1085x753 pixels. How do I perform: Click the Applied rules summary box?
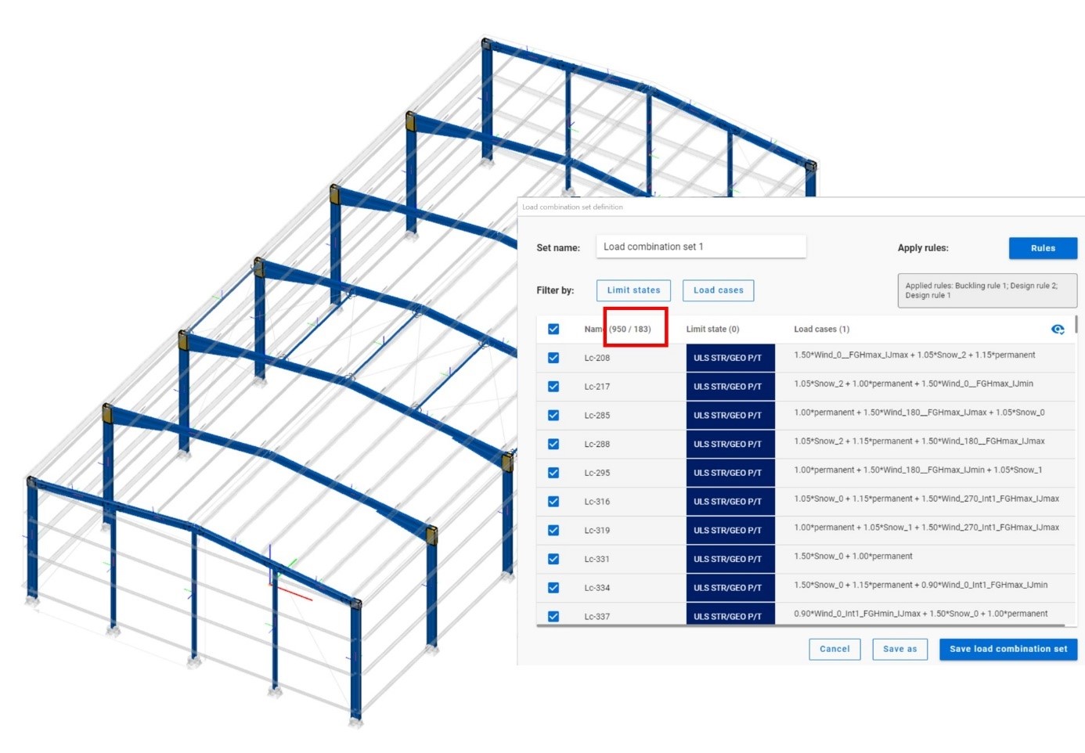(986, 290)
